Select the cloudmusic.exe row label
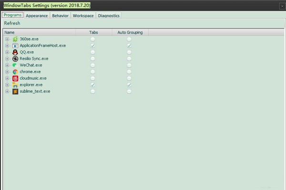 pos(33,78)
